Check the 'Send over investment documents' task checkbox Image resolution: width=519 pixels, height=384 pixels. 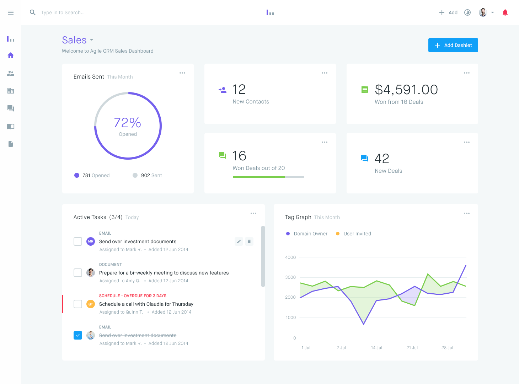tap(78, 241)
